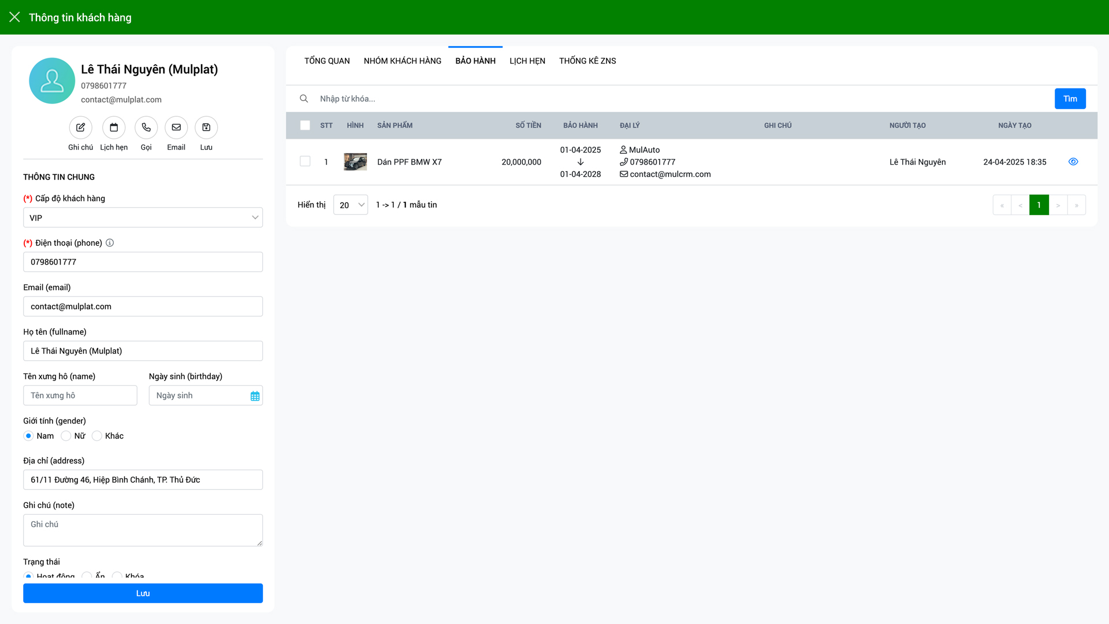Toggle the select-all header checkbox

point(305,125)
